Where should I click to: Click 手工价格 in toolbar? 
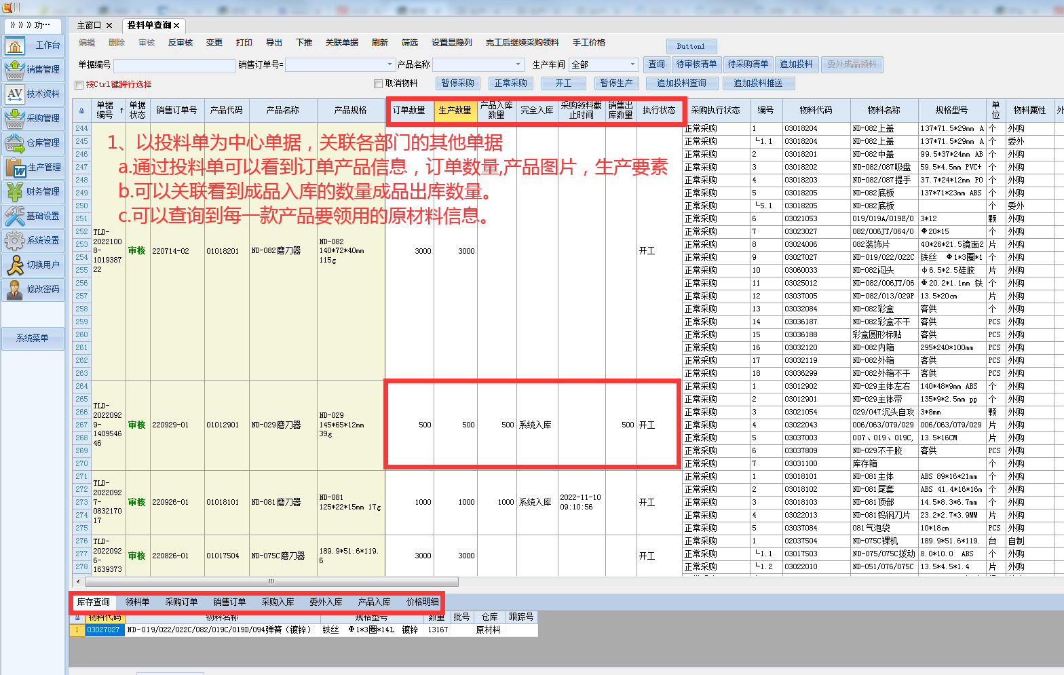pos(589,43)
